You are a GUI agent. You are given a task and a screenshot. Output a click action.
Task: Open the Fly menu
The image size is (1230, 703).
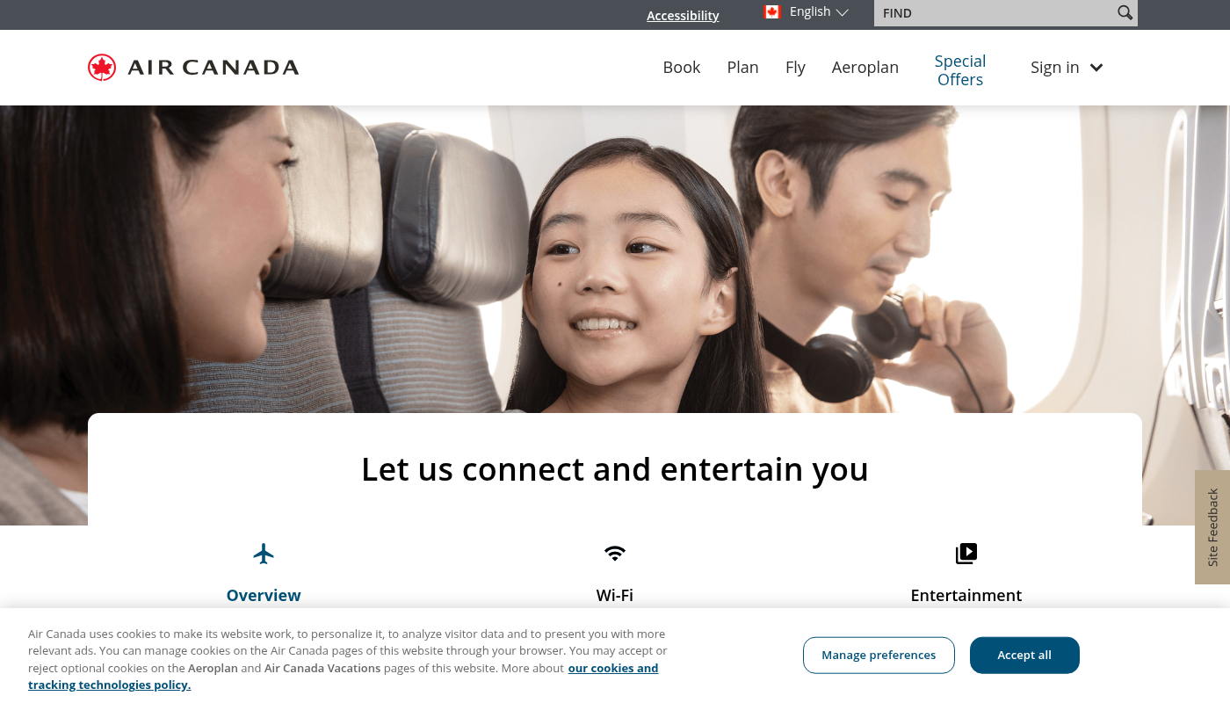pos(795,68)
